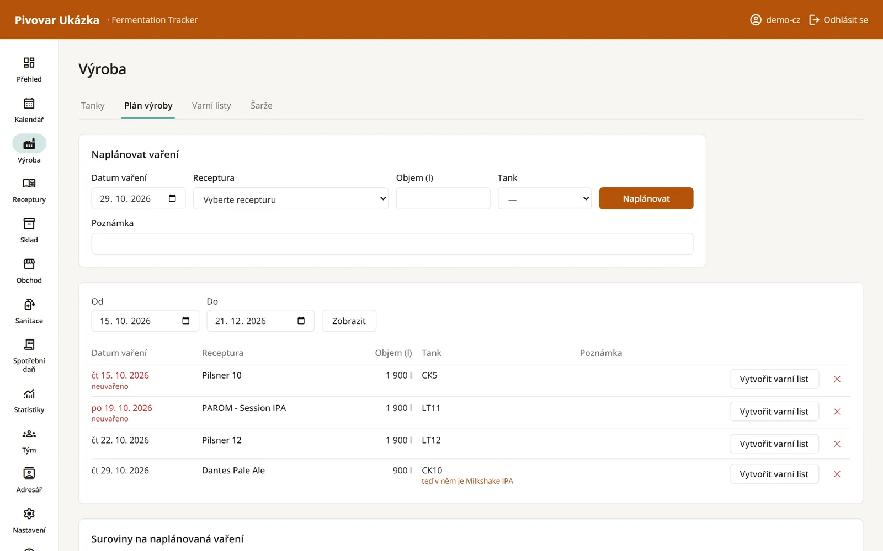Open Sanitace spray bottle icon
The height and width of the screenshot is (551, 883).
pyautogui.click(x=29, y=304)
